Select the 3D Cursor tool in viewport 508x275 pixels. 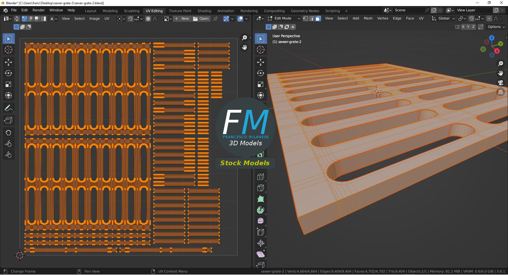point(261,50)
